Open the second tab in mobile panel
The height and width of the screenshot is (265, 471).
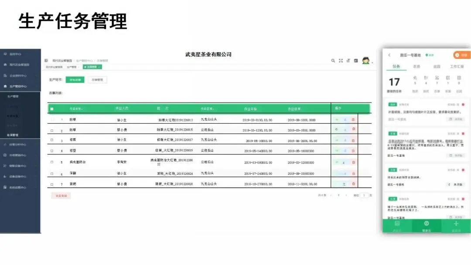[x=416, y=66]
